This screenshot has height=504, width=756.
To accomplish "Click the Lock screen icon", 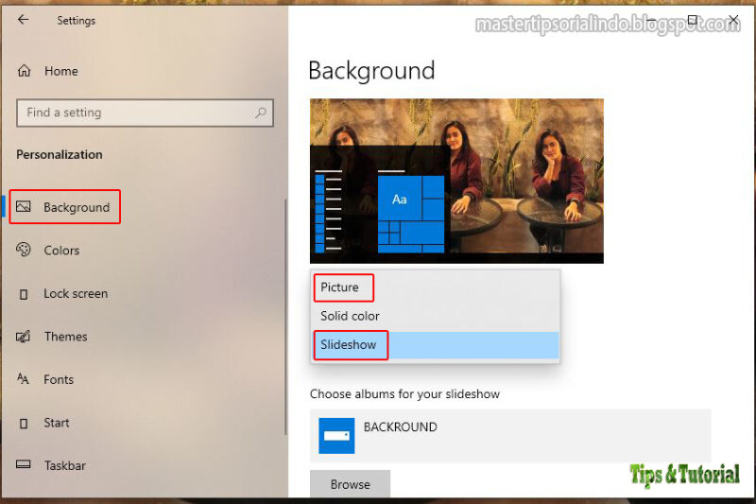I will pyautogui.click(x=23, y=294).
